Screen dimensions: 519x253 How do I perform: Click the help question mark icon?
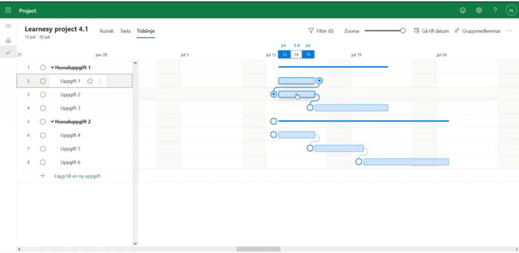coord(495,10)
